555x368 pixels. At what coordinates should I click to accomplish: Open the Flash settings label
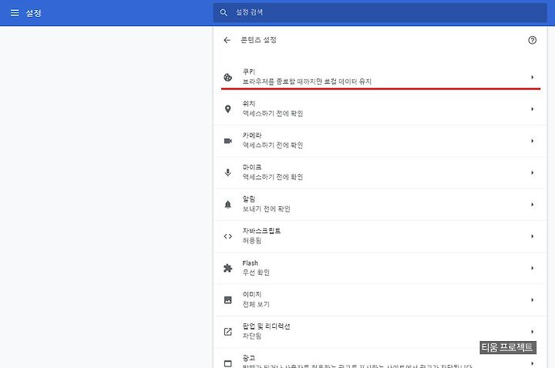click(x=251, y=263)
